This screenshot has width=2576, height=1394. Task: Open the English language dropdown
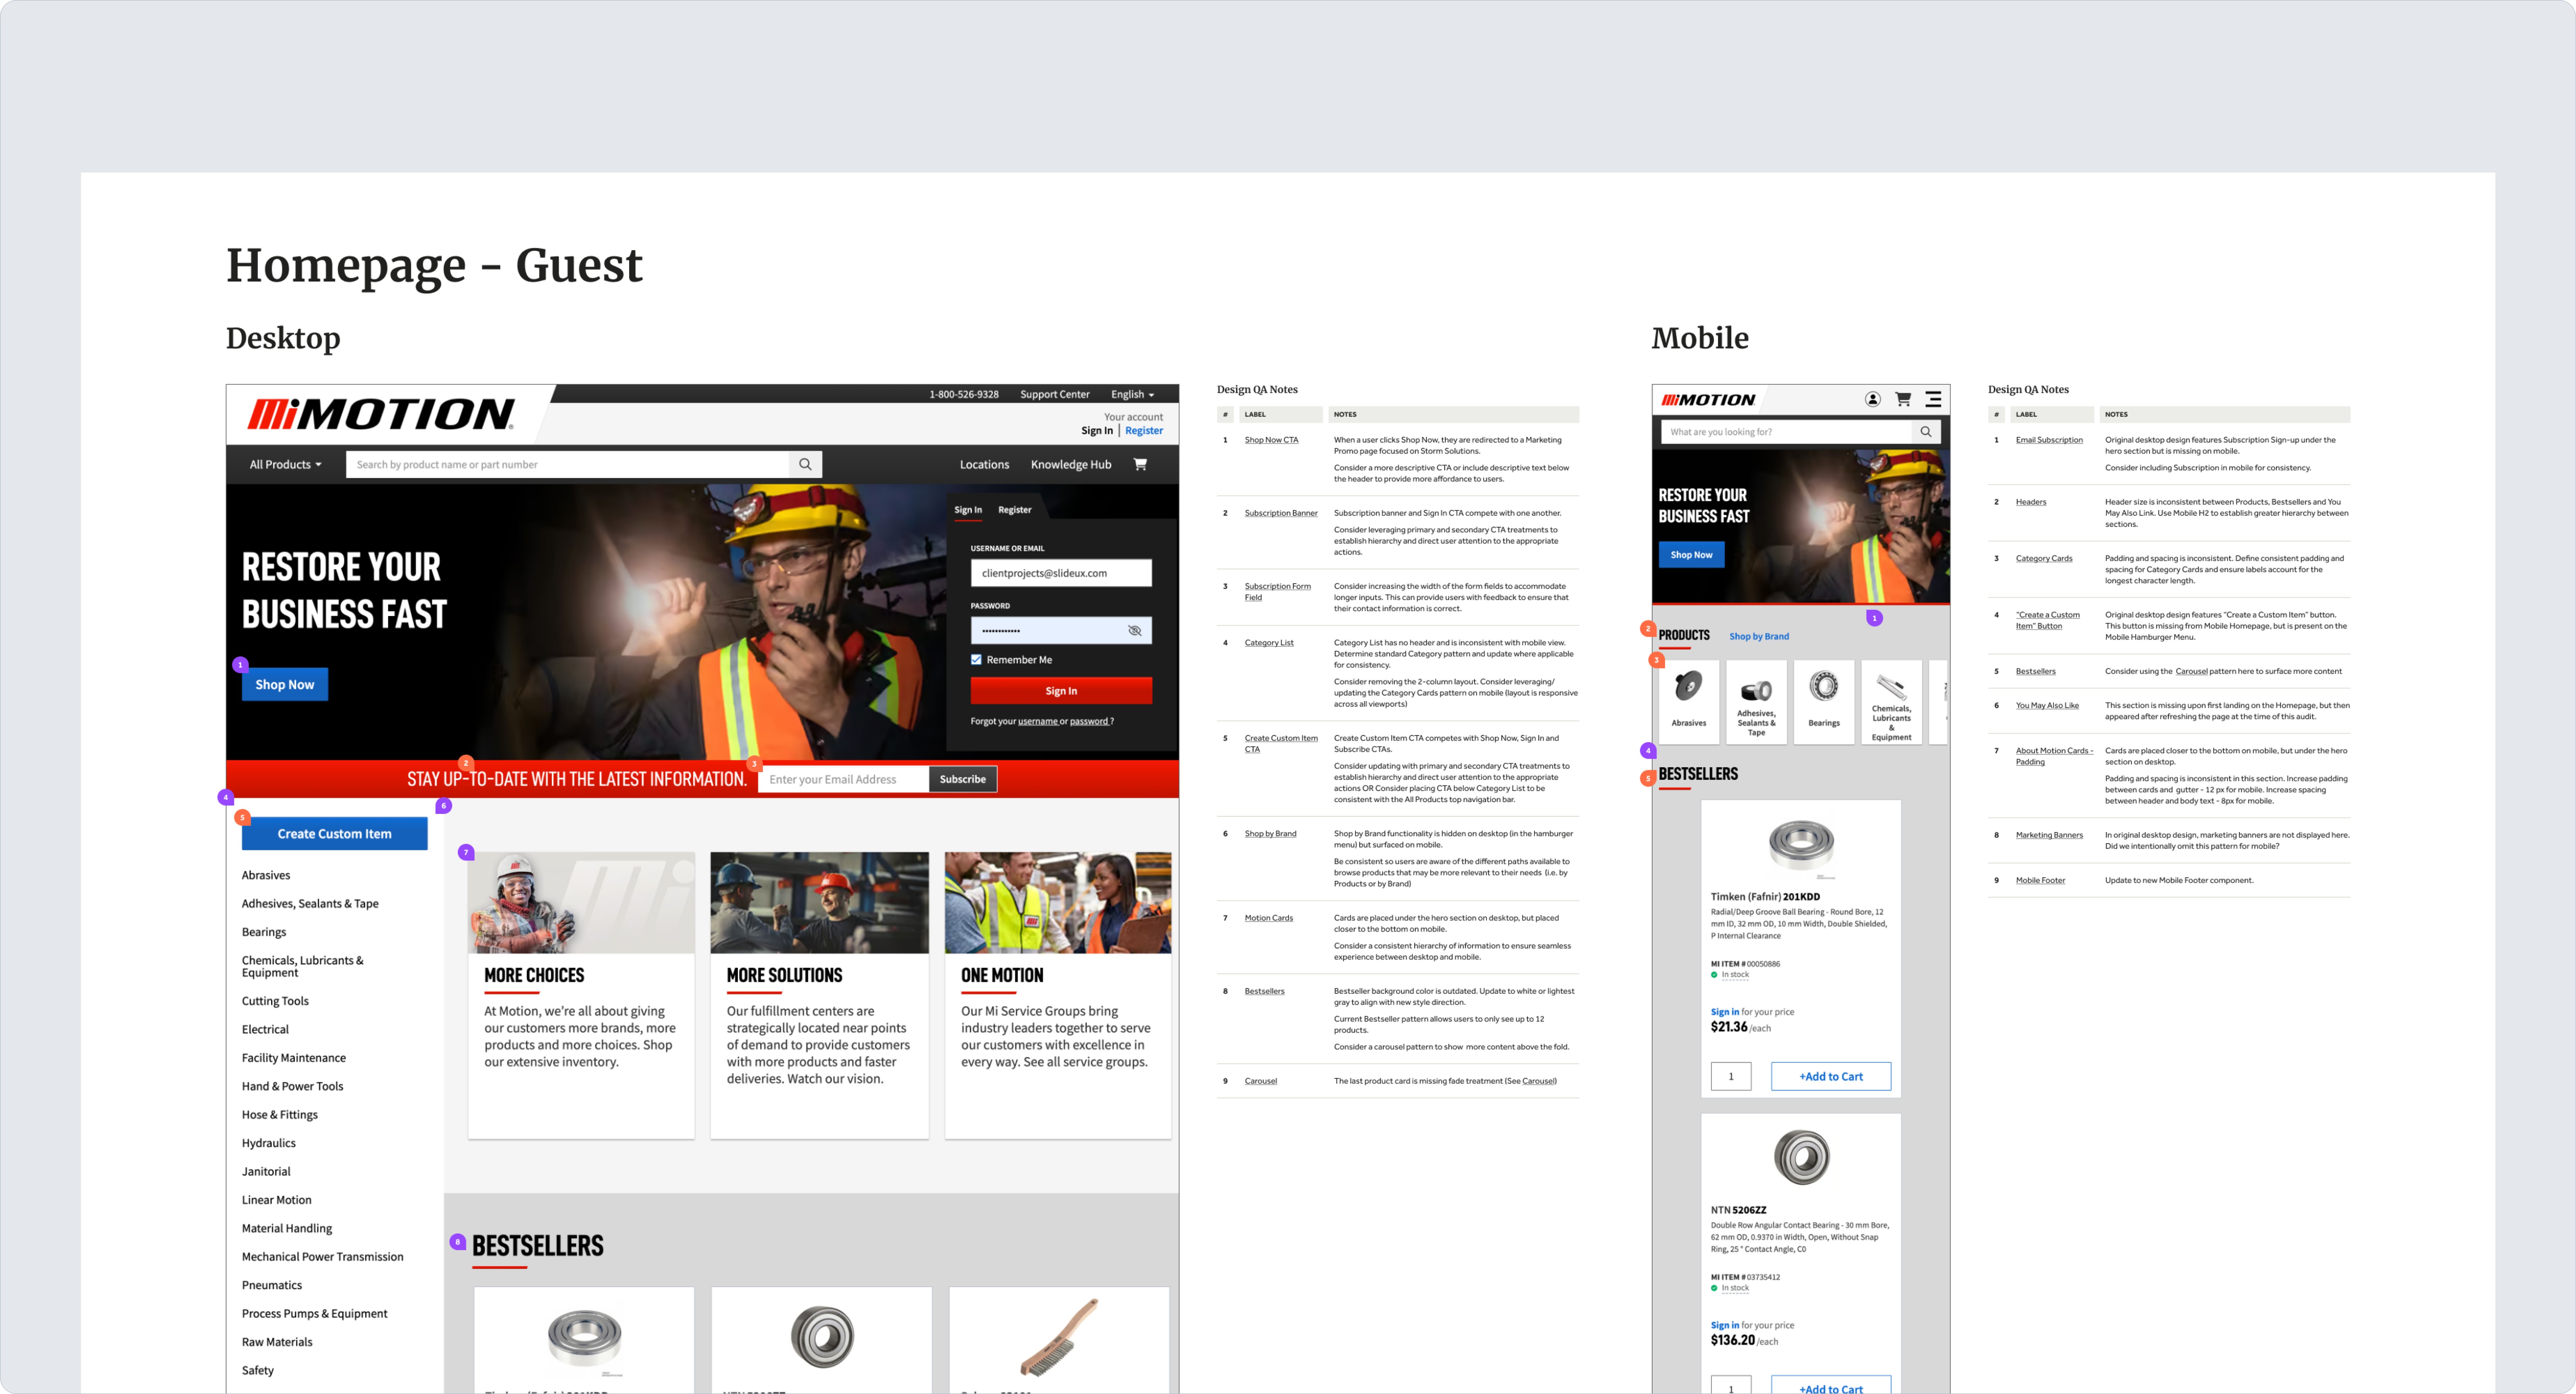1132,394
